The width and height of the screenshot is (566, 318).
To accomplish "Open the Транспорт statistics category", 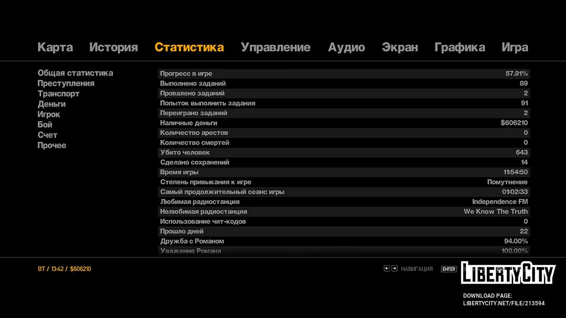I will [58, 94].
